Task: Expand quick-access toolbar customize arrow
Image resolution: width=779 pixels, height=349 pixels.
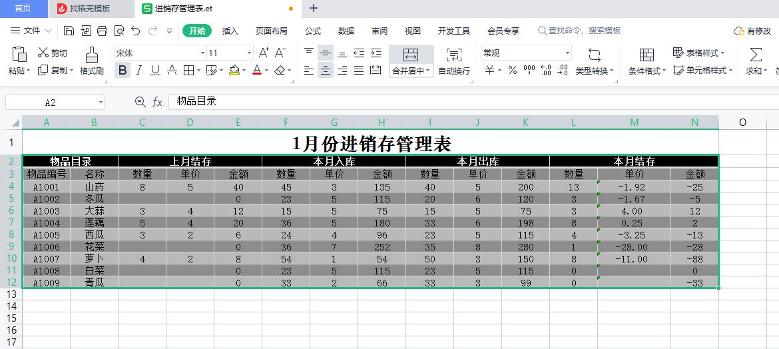Action: tap(169, 31)
